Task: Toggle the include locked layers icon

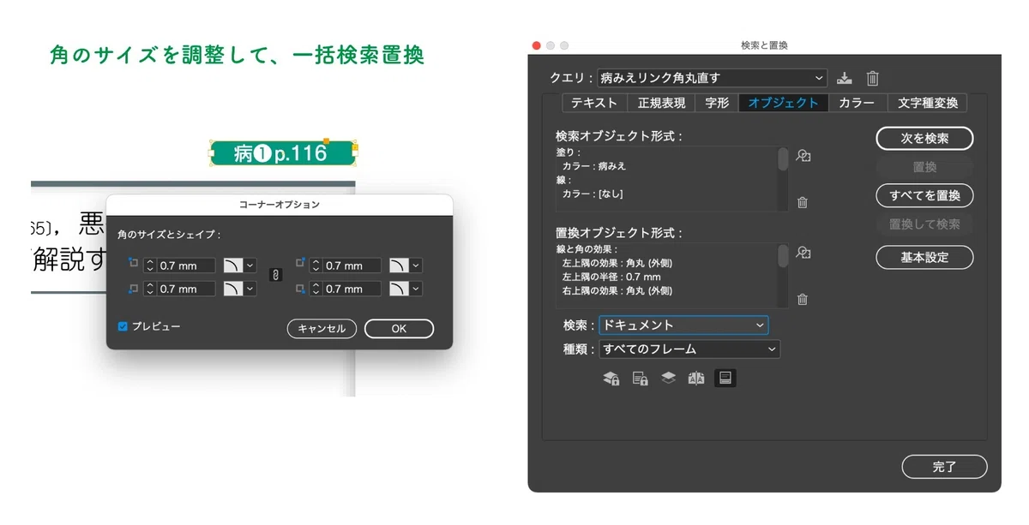Action: tap(611, 379)
